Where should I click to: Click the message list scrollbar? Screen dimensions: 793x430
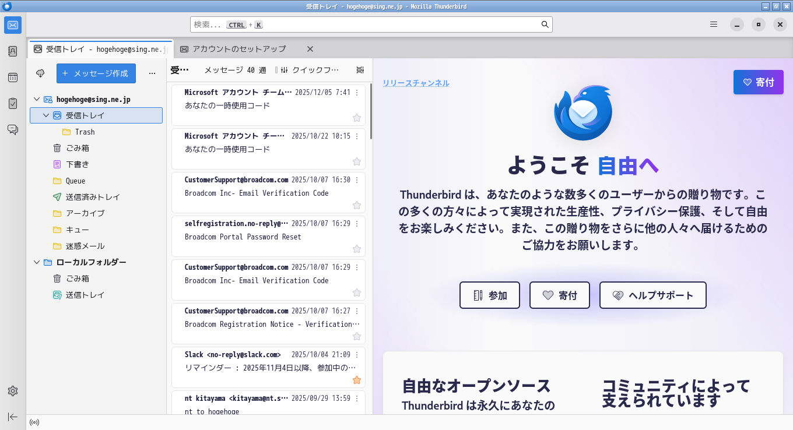point(371,111)
